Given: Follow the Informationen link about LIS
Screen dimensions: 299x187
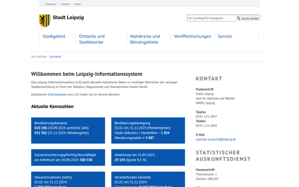Looking at the screenshot, I should (57, 94).
